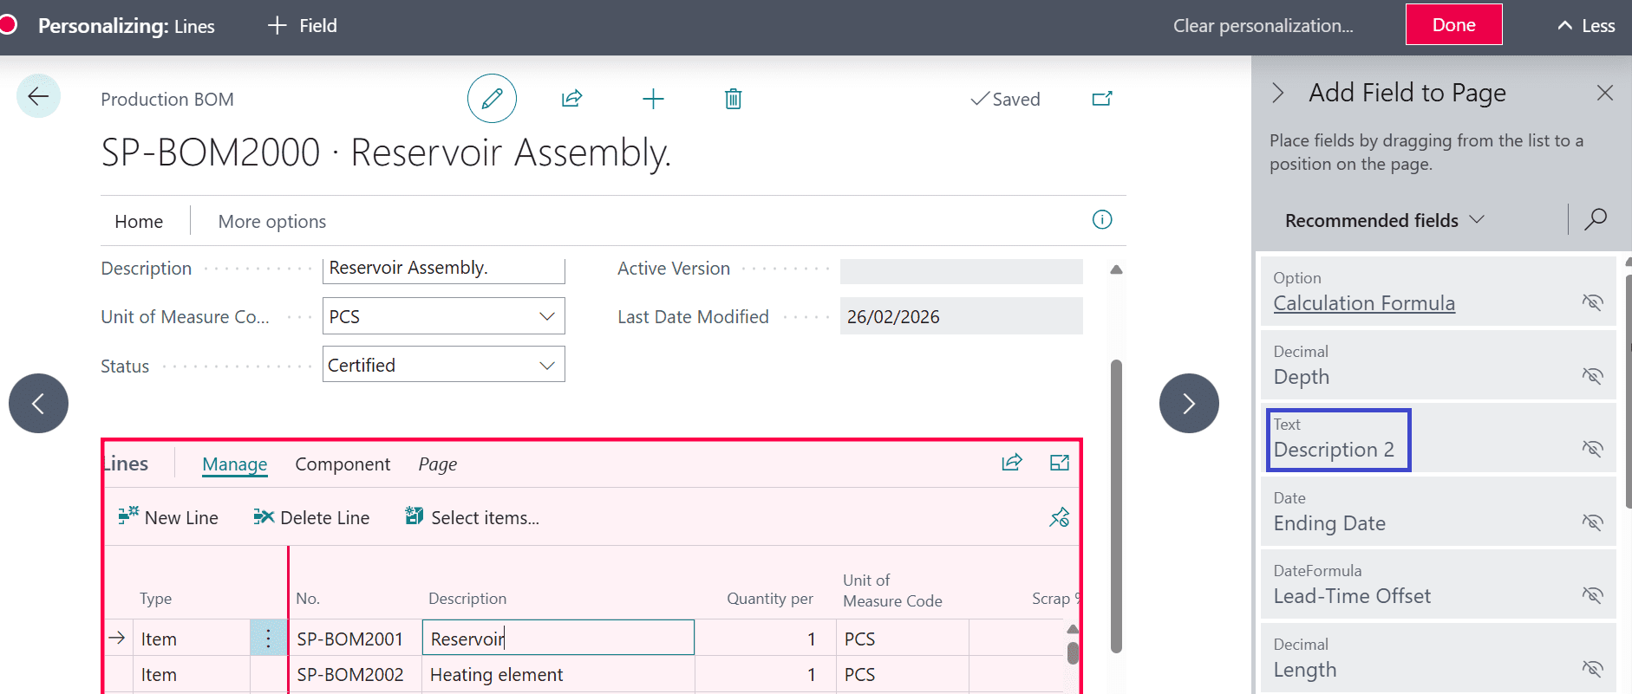Click the pencil edit icon
Viewport: 1632px width, 694px height.
coord(492,99)
